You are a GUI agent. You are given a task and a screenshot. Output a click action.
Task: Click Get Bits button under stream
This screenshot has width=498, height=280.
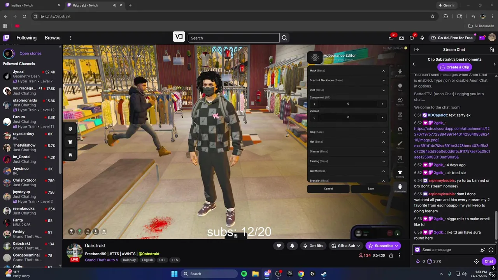coord(313,246)
